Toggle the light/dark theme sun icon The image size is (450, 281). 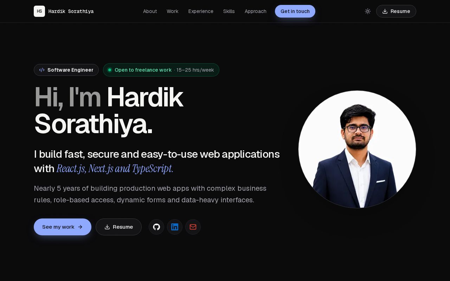coord(368,11)
